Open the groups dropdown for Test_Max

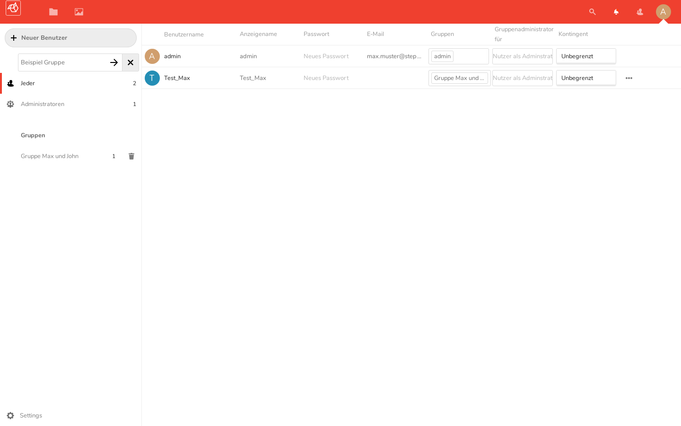click(x=460, y=78)
